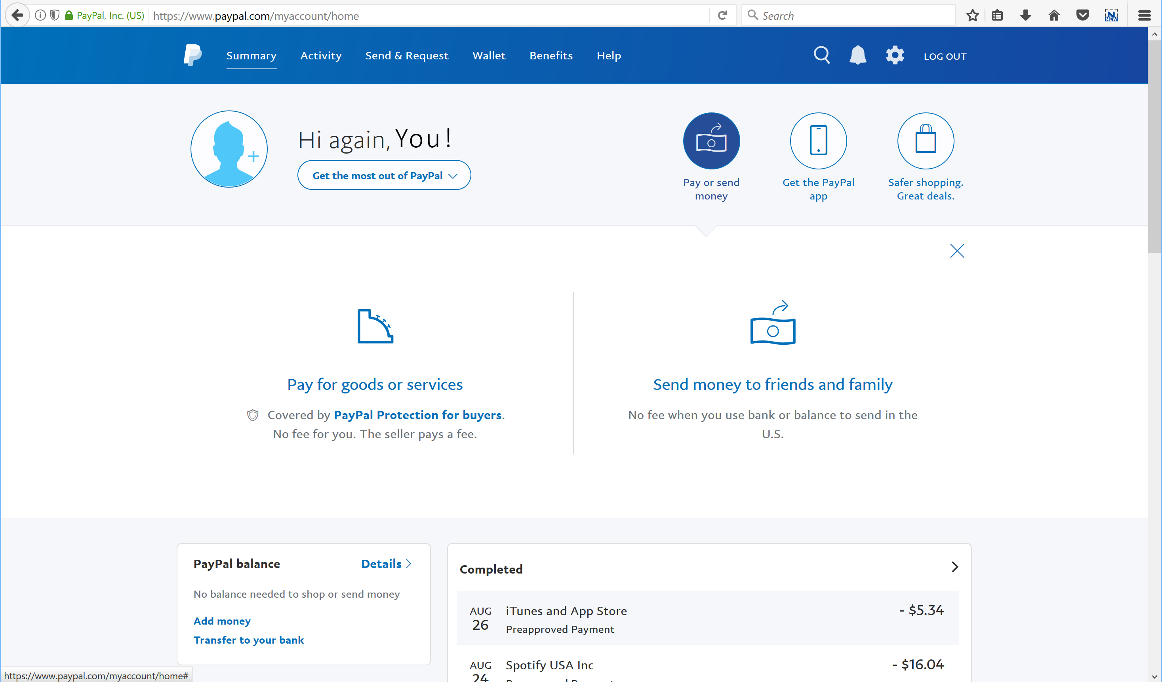Click the vertical scrollbar thumb
This screenshot has width=1162, height=682.
1154,146
